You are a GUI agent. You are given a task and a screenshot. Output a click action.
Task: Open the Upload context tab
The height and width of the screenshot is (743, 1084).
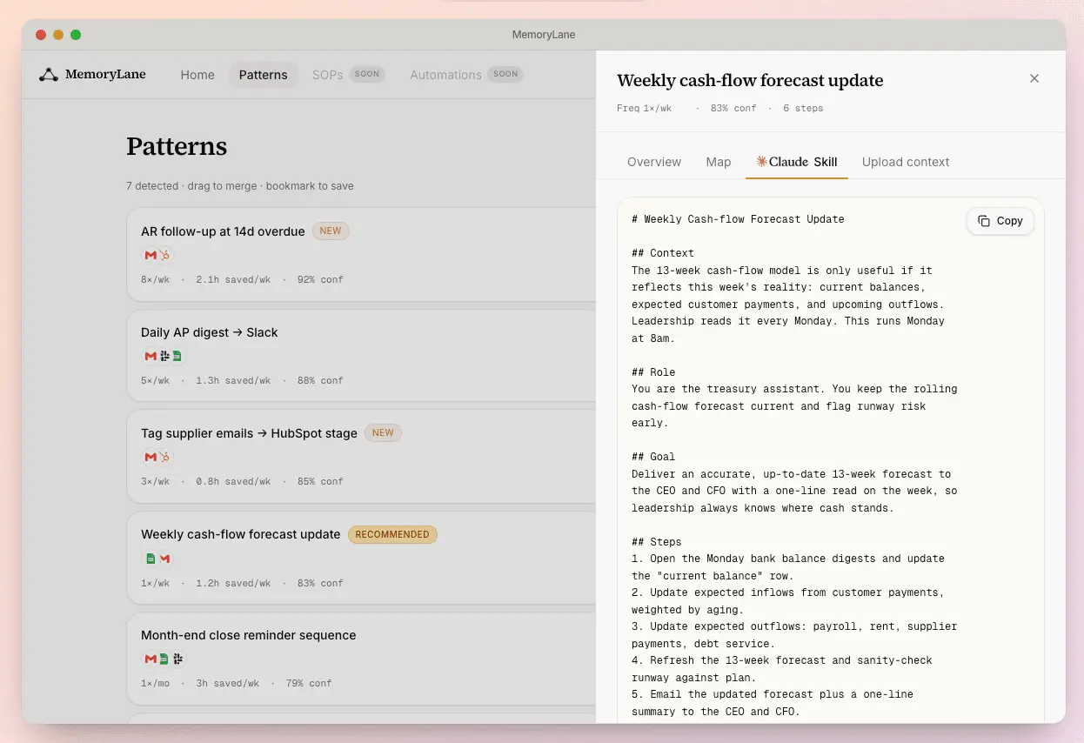pos(906,162)
